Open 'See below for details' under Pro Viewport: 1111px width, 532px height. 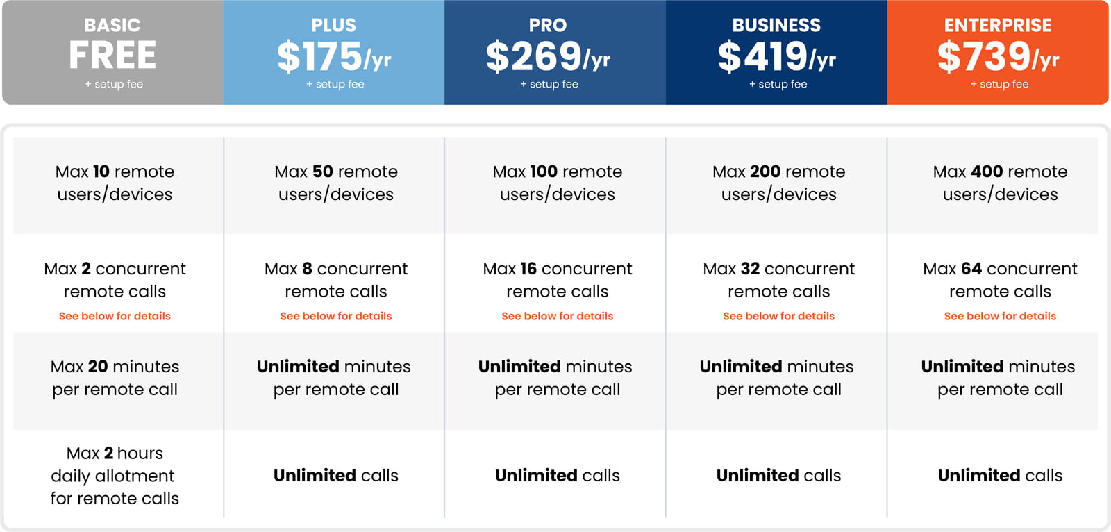(x=558, y=316)
